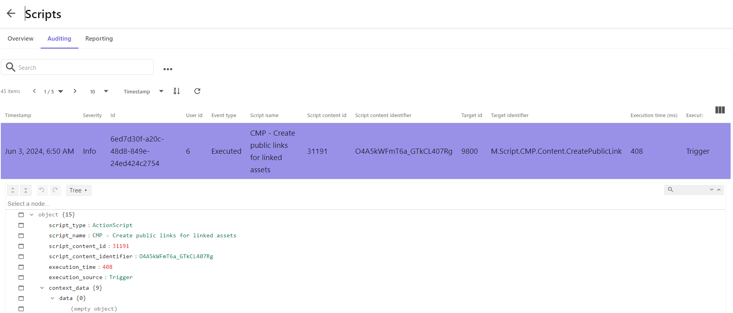Open the Timestamp sort field dropdown
This screenshot has width=733, height=313.
tap(144, 91)
